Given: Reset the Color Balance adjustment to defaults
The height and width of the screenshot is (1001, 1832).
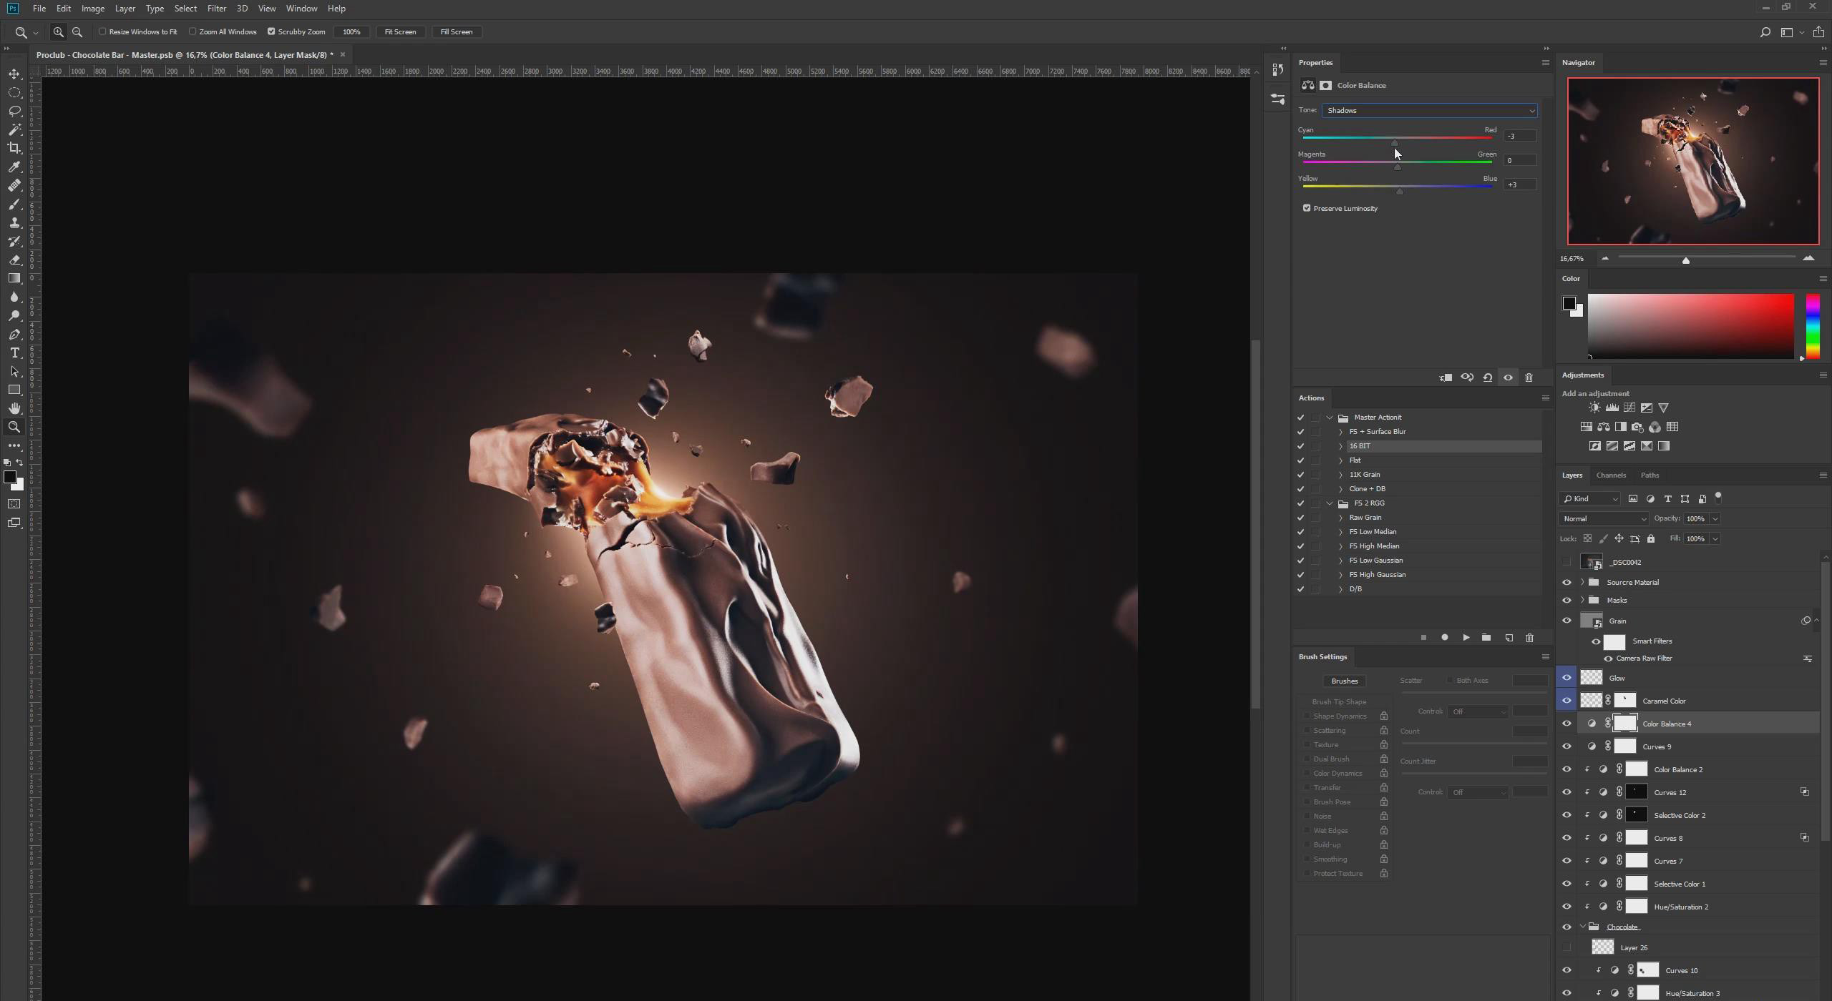Looking at the screenshot, I should coord(1488,378).
